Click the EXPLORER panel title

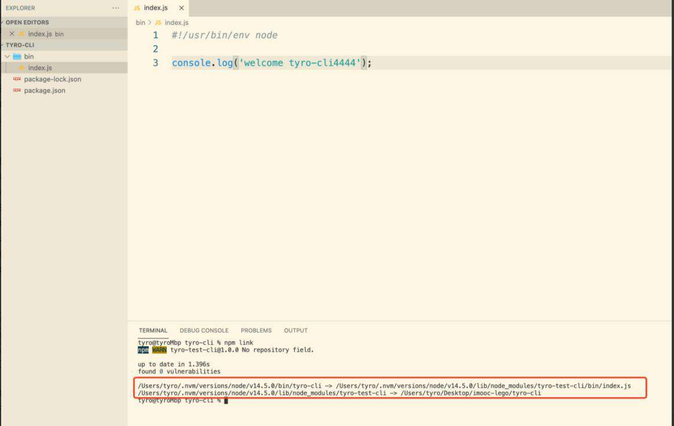20,8
